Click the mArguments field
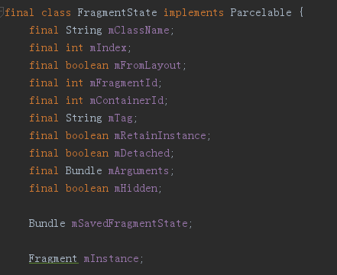Viewport: 337px width, 275px height. [138, 171]
